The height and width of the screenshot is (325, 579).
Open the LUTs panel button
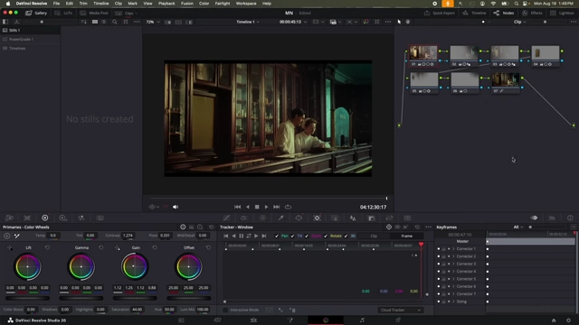pos(63,13)
